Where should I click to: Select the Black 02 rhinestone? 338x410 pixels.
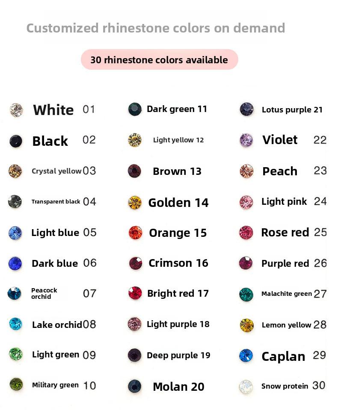click(x=16, y=141)
